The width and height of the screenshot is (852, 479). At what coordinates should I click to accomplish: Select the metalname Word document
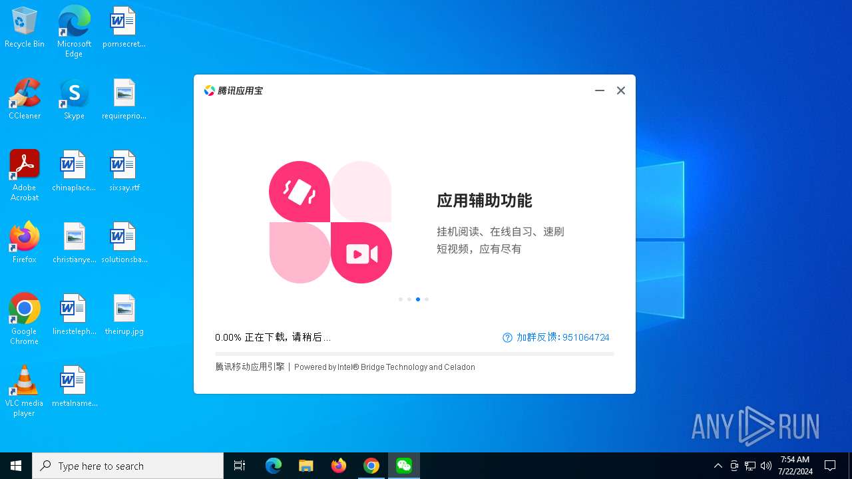[74, 387]
